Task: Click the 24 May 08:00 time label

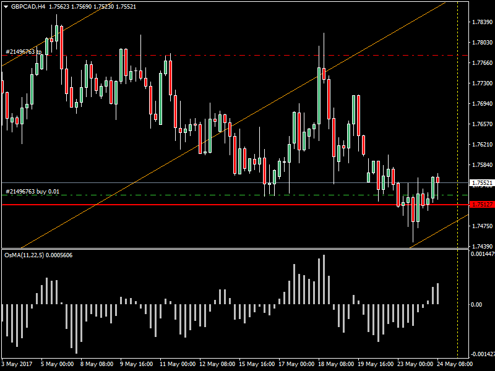Action: click(455, 364)
